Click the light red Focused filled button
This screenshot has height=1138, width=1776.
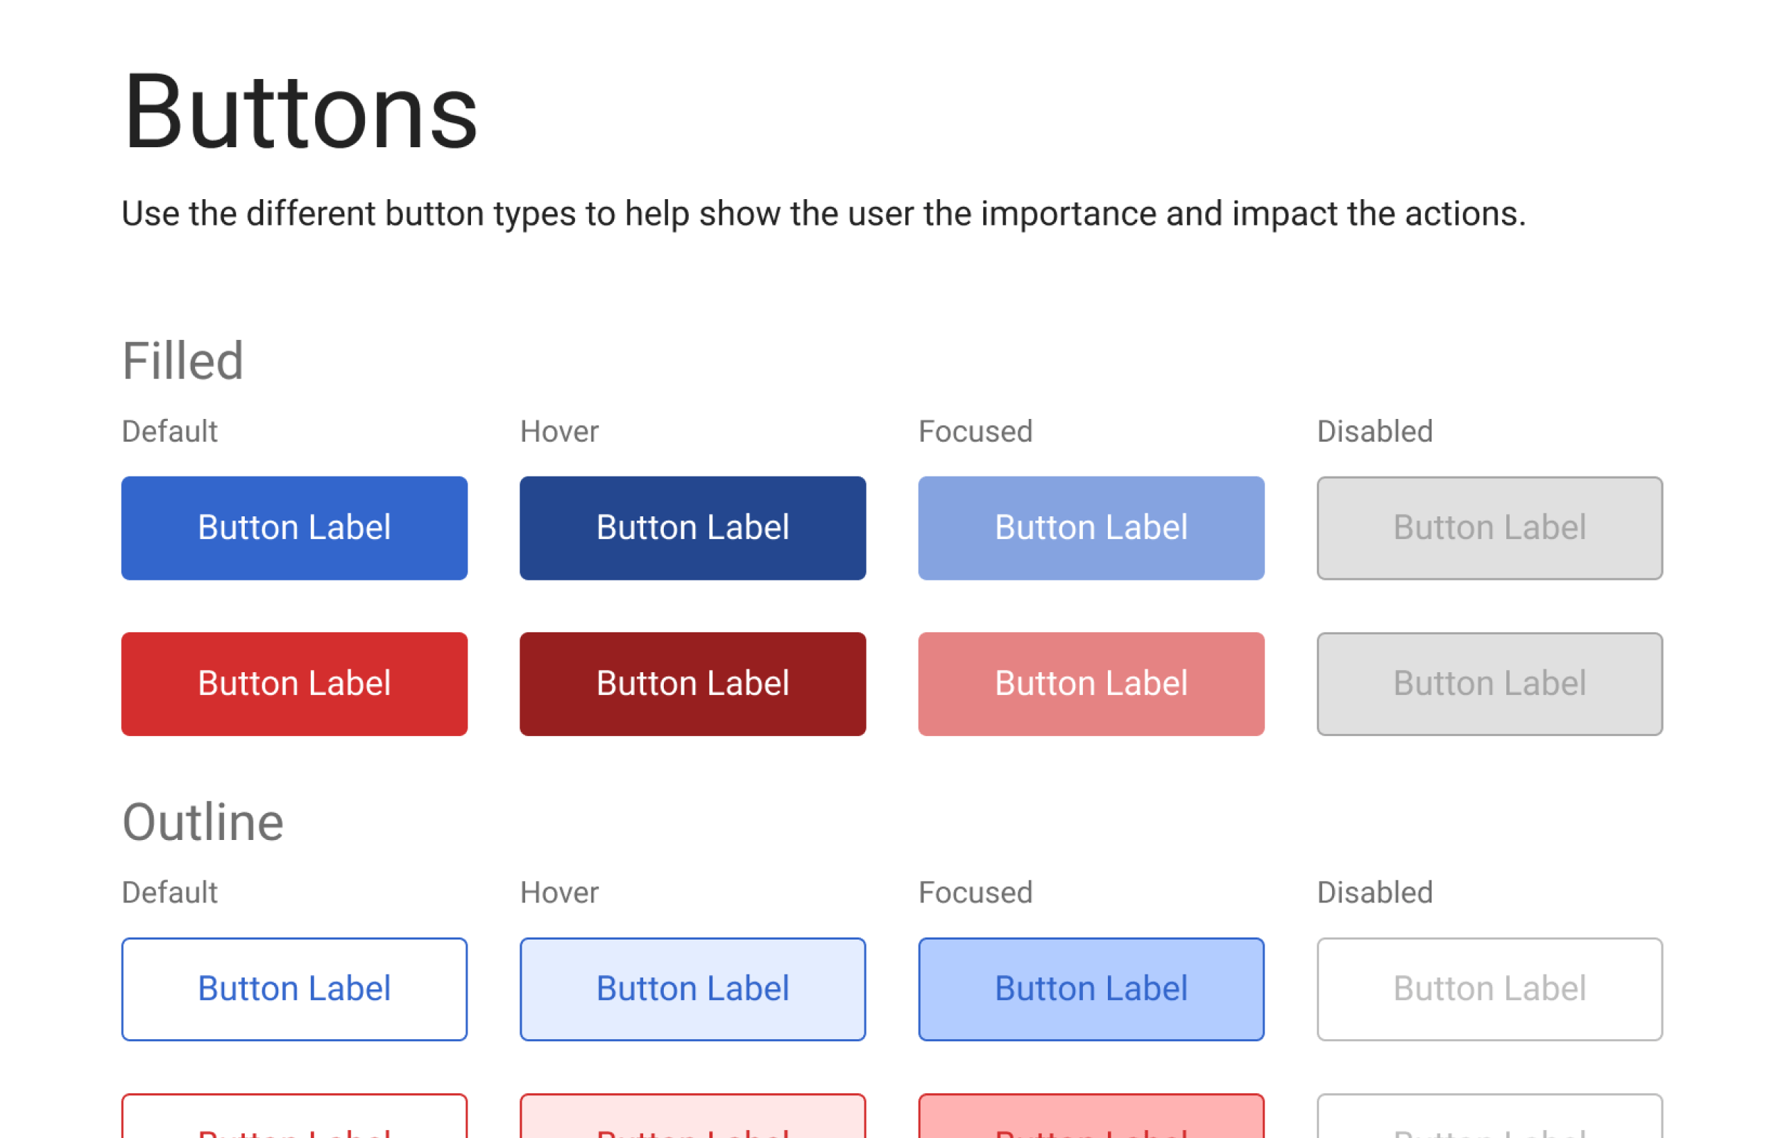[x=1090, y=684]
